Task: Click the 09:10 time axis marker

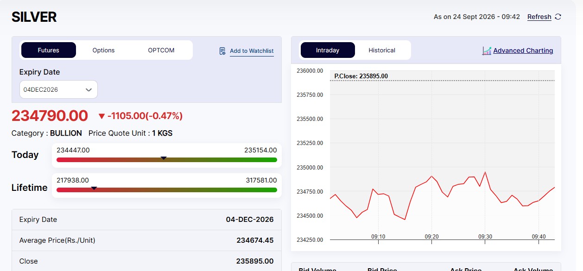Action: (378, 237)
